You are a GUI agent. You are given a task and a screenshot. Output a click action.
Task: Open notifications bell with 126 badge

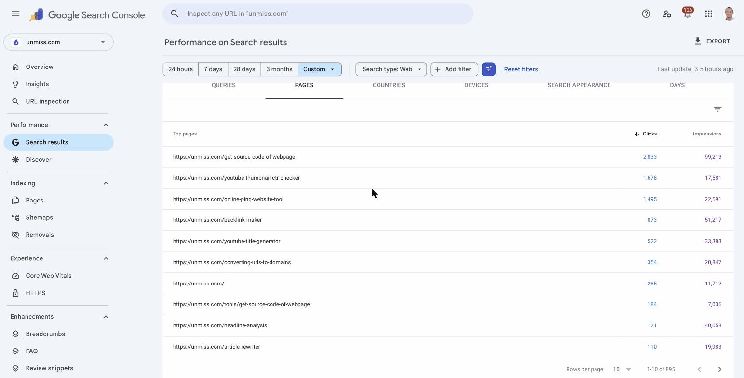(688, 14)
